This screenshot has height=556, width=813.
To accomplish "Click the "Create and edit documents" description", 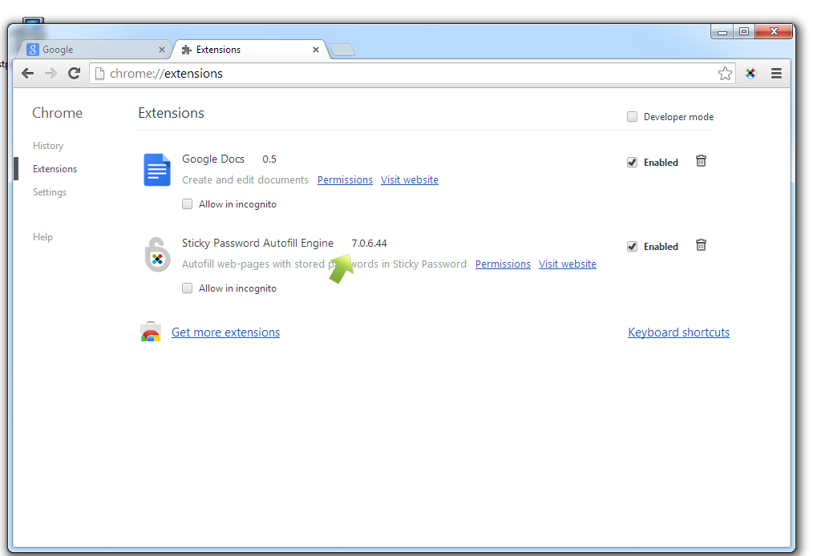I will 245,179.
